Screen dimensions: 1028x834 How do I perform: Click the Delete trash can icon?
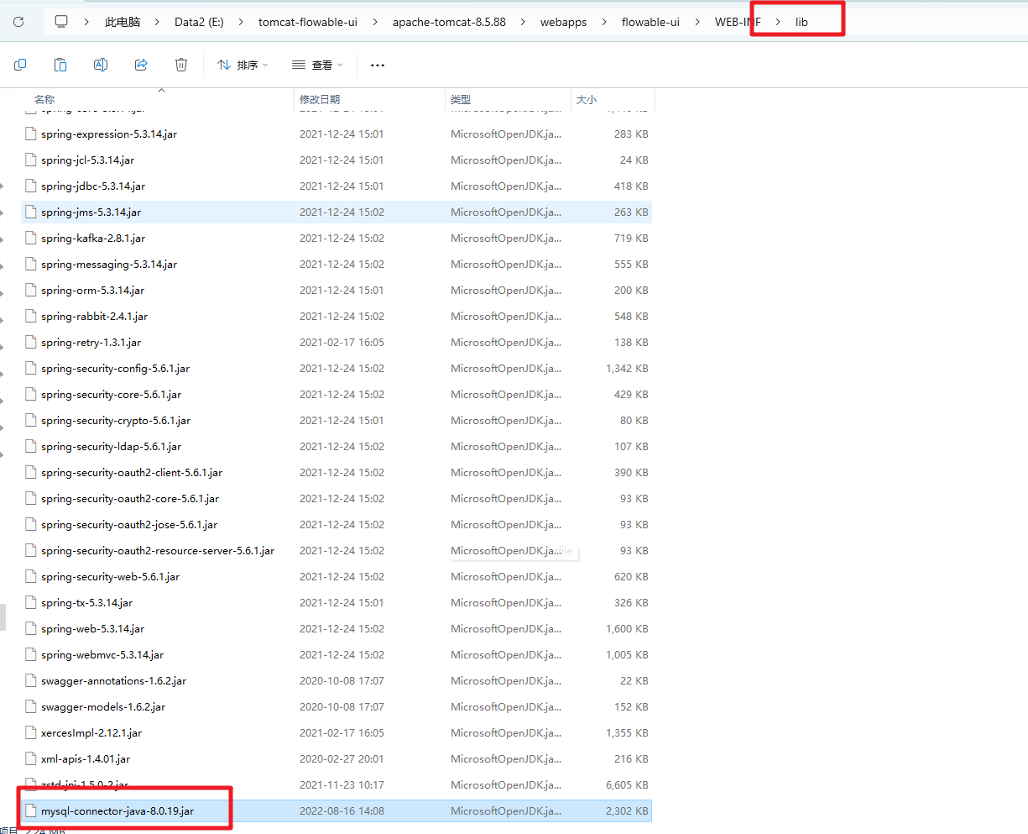pos(181,65)
